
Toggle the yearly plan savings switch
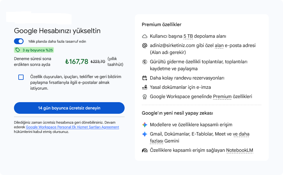[19, 41]
